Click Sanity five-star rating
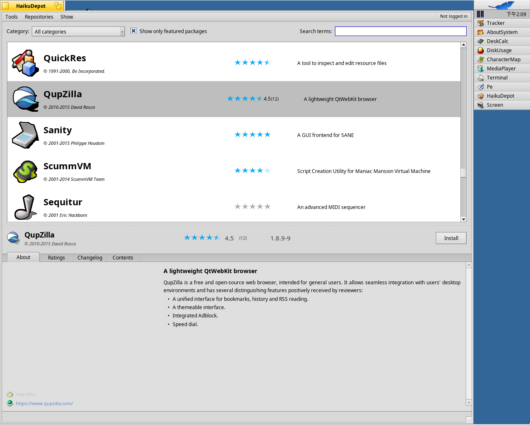Screen dimensions: 530x425 click(252, 135)
